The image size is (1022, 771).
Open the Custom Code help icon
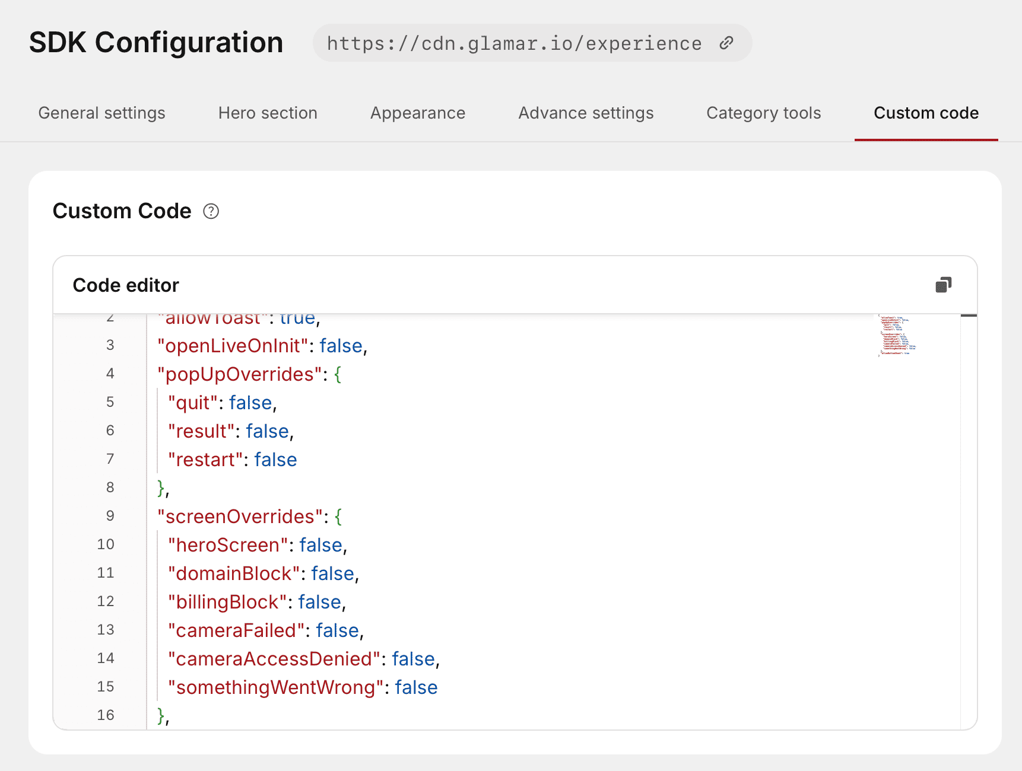point(211,211)
